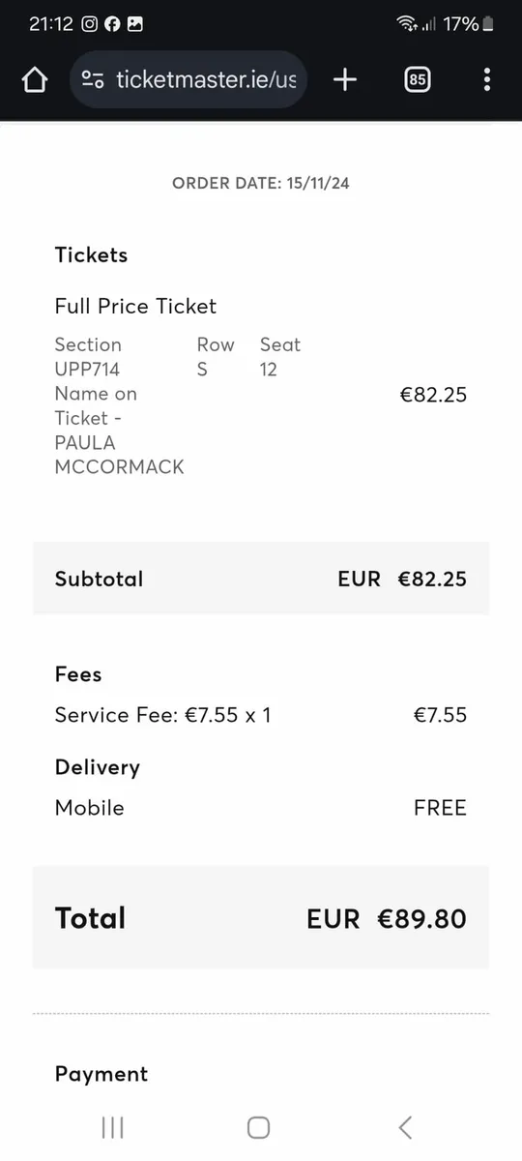Image resolution: width=522 pixels, height=1161 pixels.
Task: Tap the browser home icon
Action: 35,79
